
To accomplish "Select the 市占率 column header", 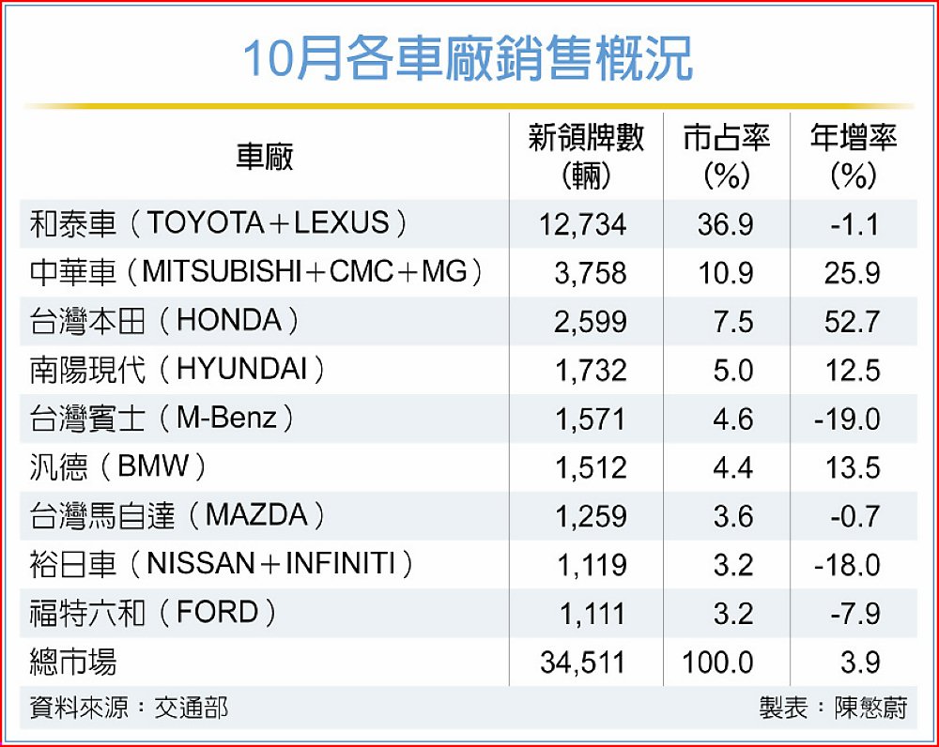I will click(726, 157).
